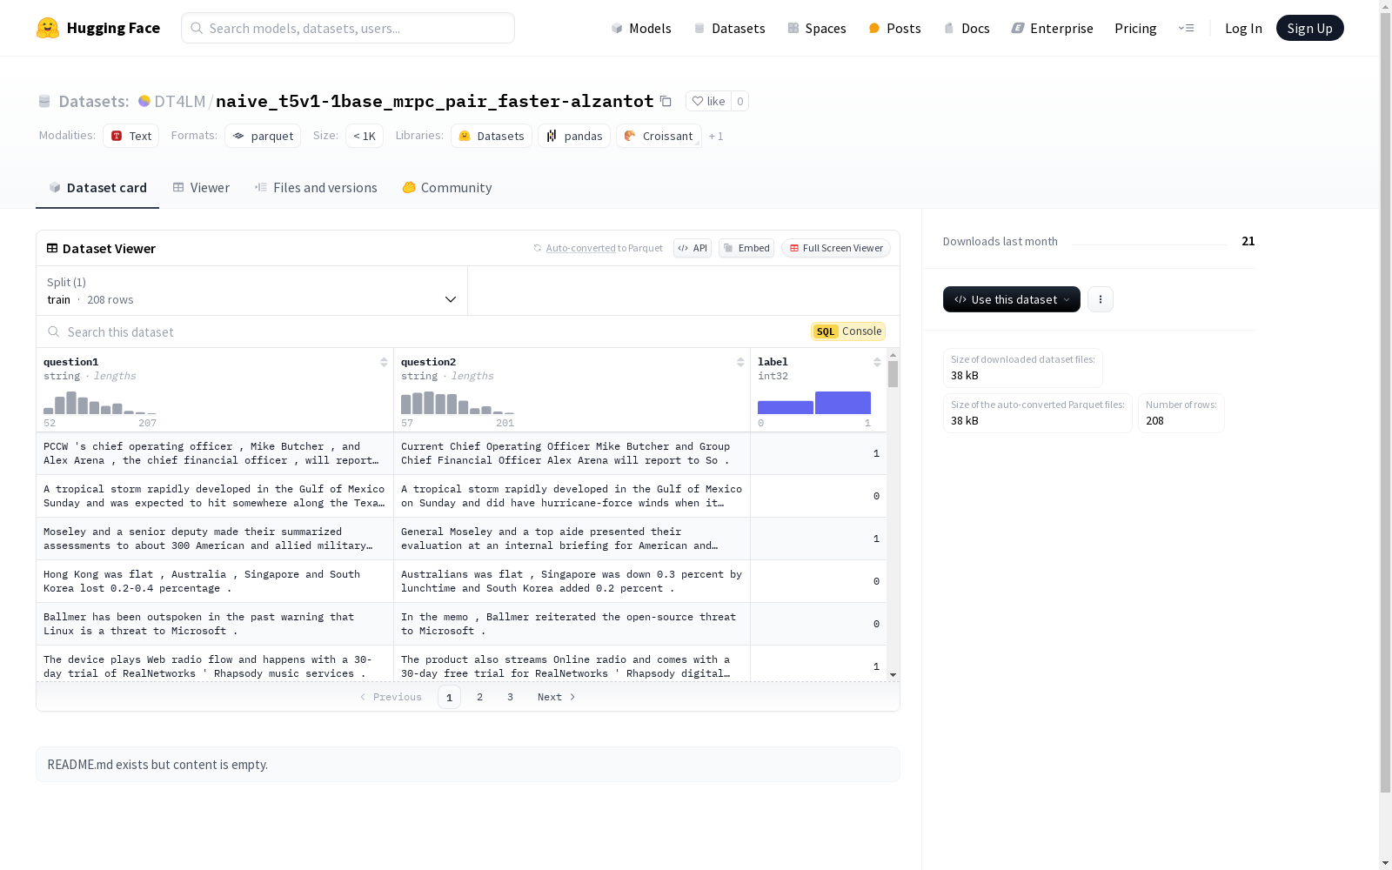This screenshot has height=870, width=1392.
Task: Click the Text modality tag
Action: point(131,136)
